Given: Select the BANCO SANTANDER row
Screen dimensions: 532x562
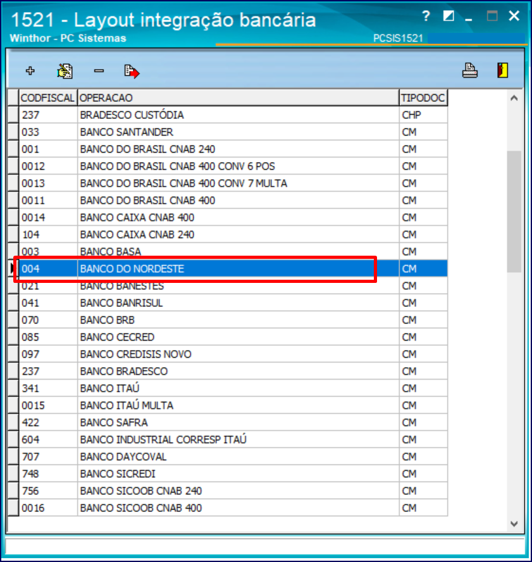Looking at the screenshot, I should pos(228,132).
